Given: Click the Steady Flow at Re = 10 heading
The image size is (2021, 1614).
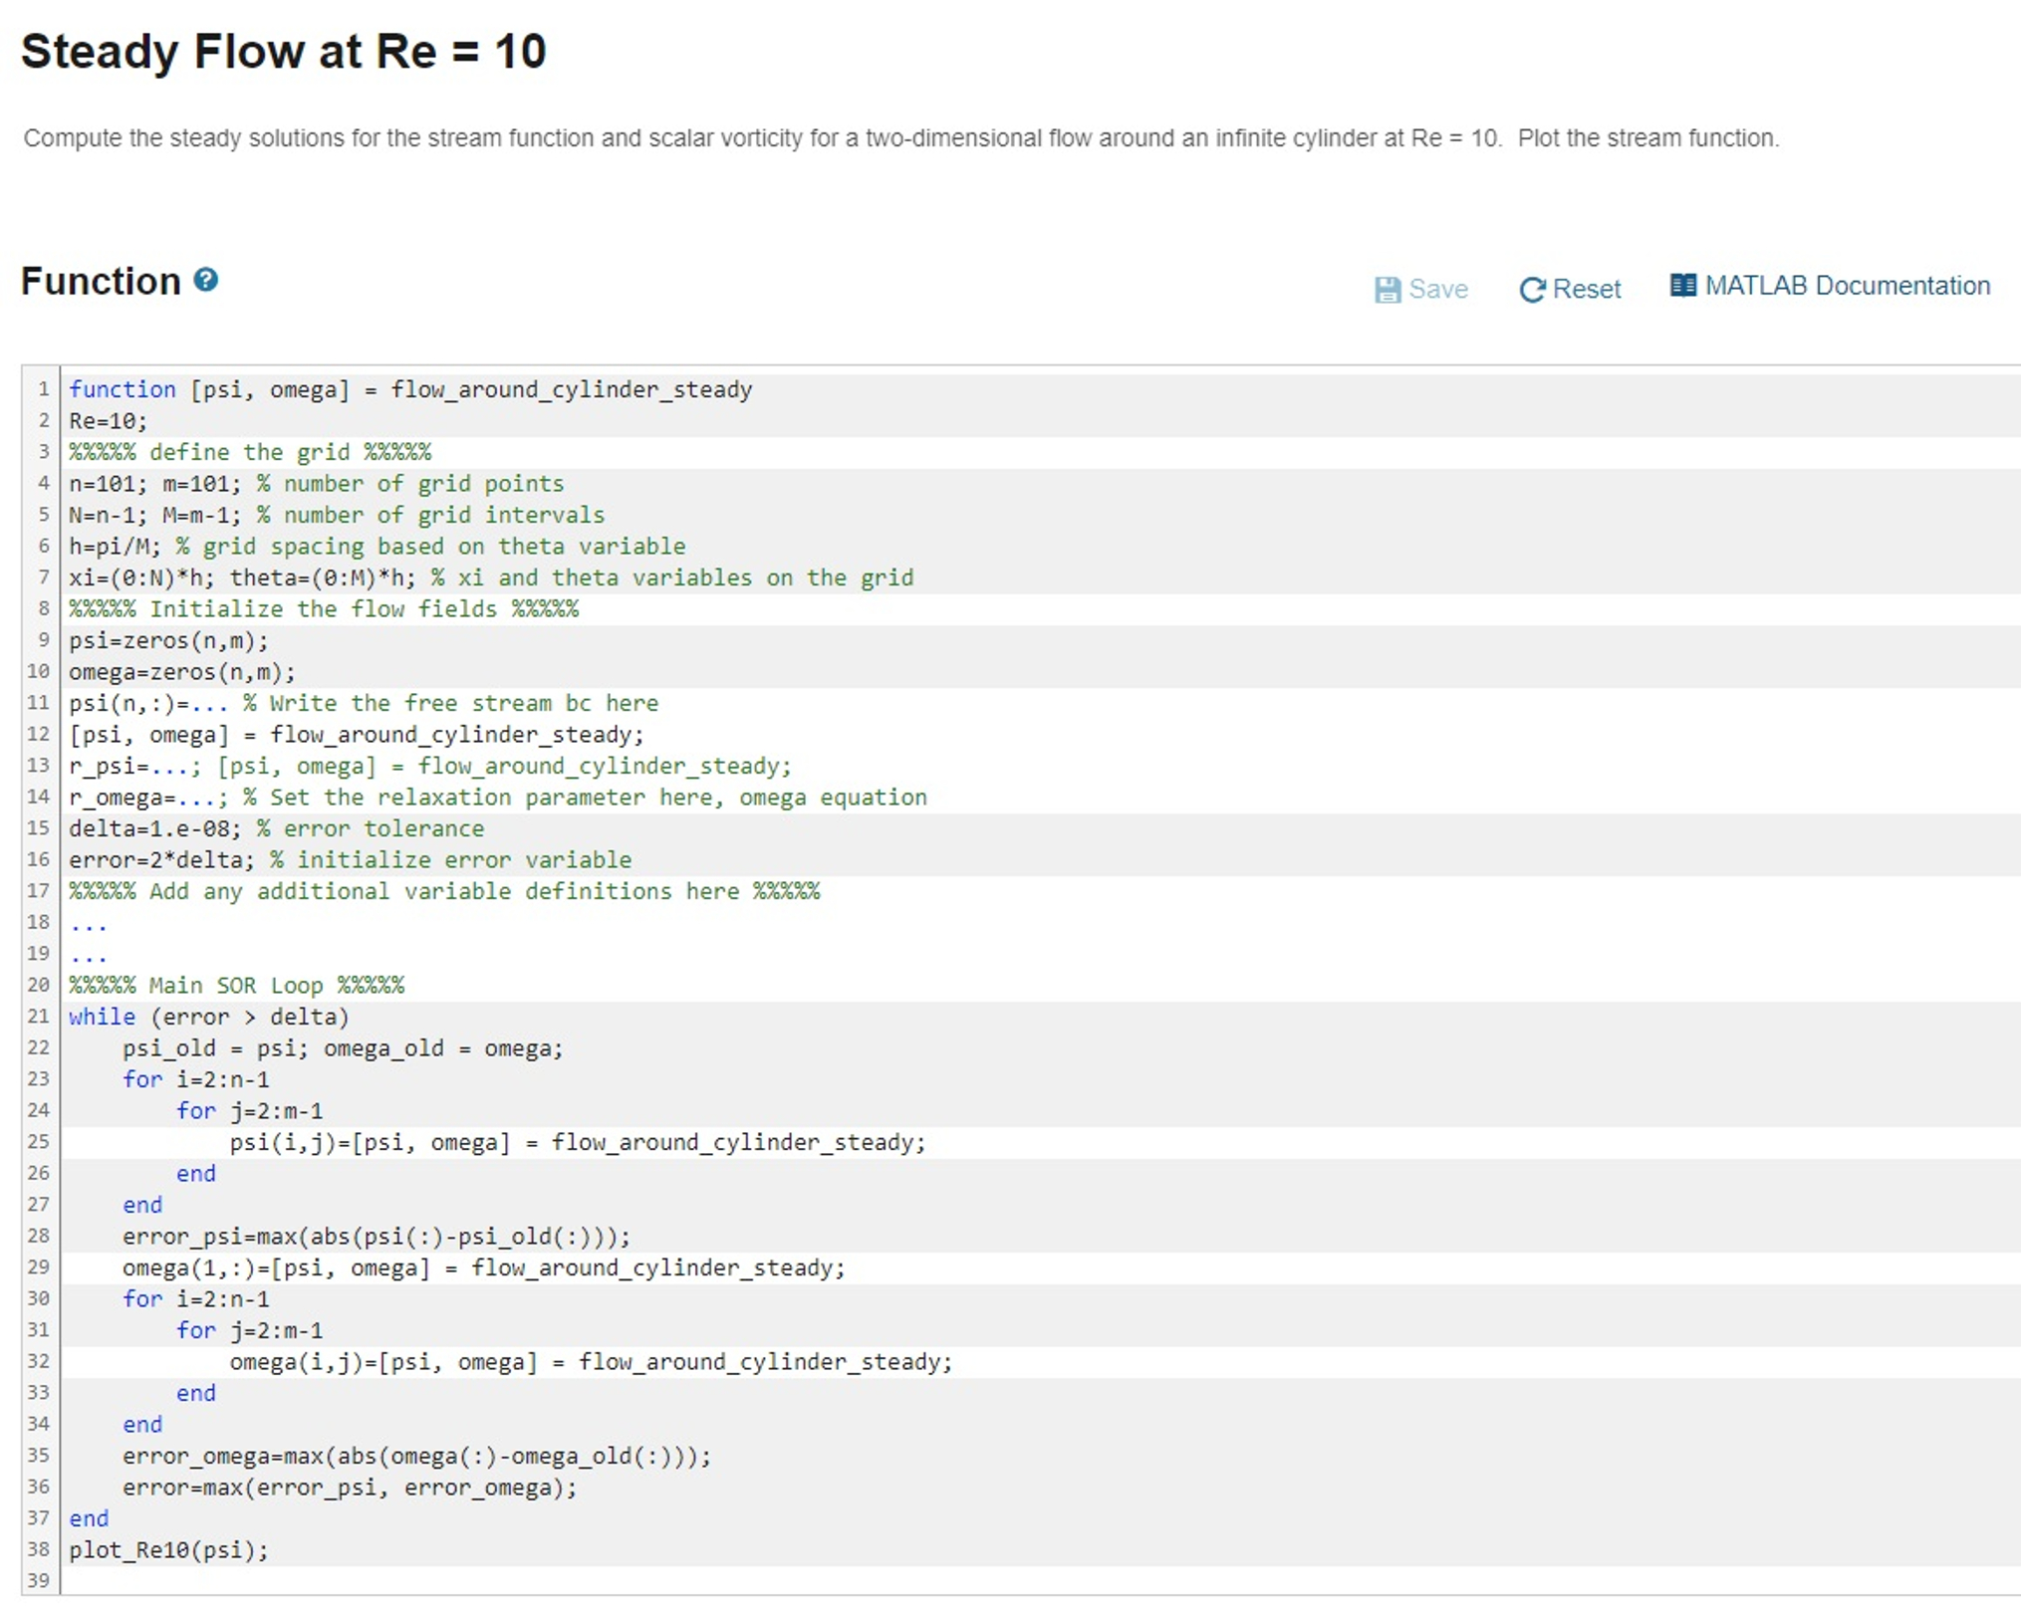Looking at the screenshot, I should (284, 52).
